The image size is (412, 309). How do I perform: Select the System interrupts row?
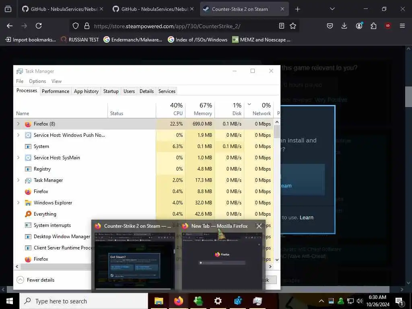53,225
